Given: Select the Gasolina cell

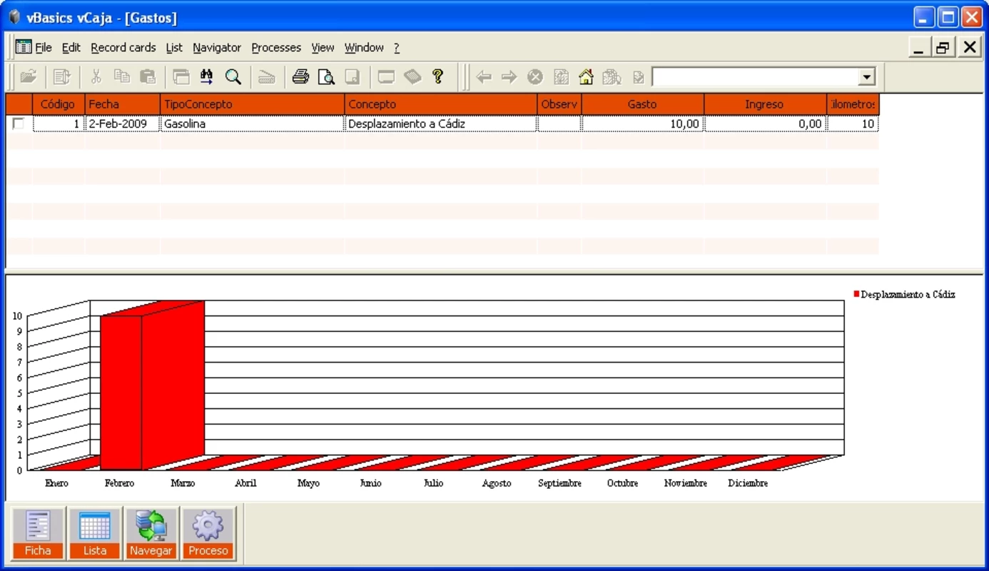Looking at the screenshot, I should 253,123.
